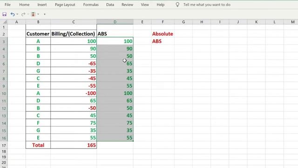298x168 pixels.
Task: Click the Select All corner triangle
Action: coord(5,22)
